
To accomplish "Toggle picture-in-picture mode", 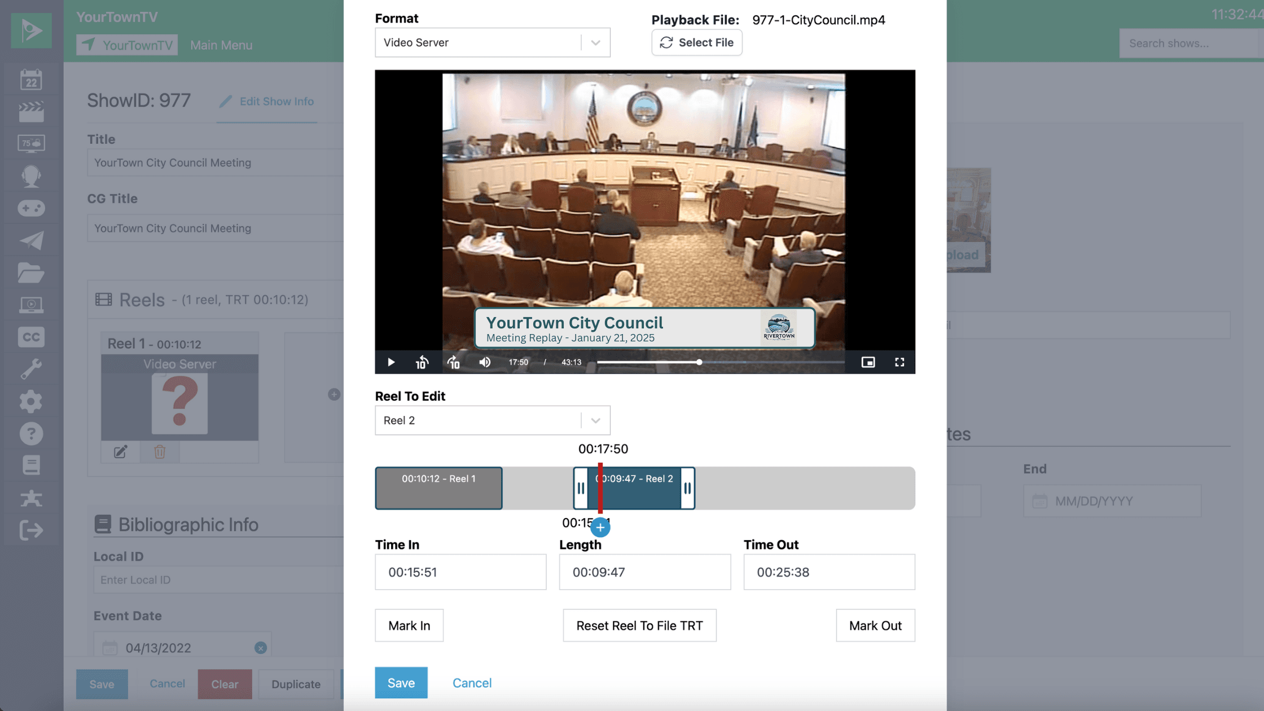I will (x=868, y=362).
